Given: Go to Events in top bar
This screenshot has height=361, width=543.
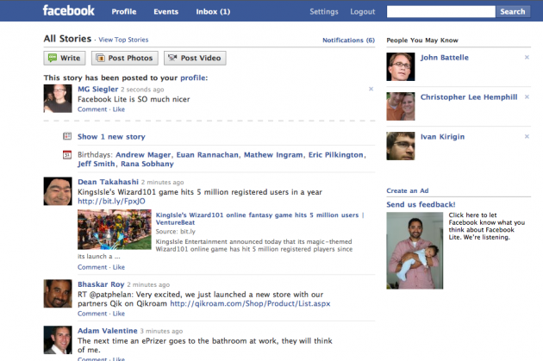Looking at the screenshot, I should click(165, 11).
